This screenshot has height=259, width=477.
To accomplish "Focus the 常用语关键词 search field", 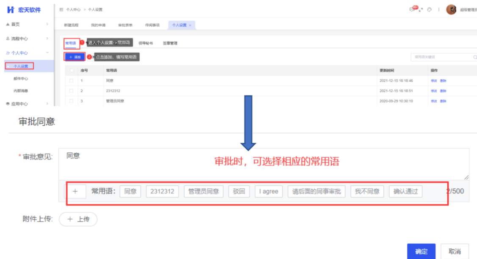I will point(444,57).
